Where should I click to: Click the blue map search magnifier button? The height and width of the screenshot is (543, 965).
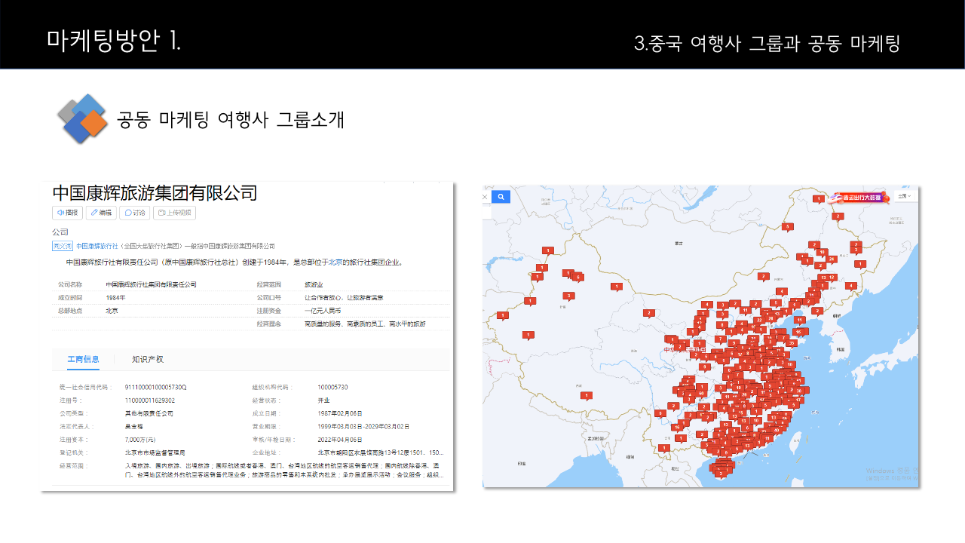tap(501, 197)
